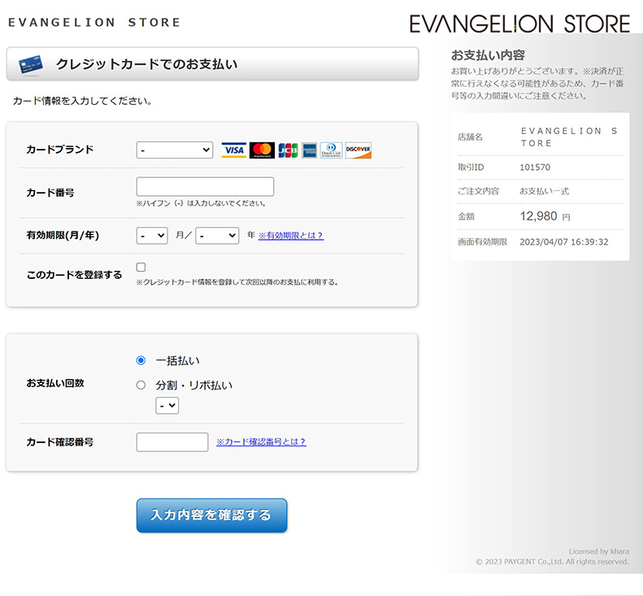Viewport: 643px width, 596px height.
Task: Focus the カード確認番号 input field
Action: 172,442
